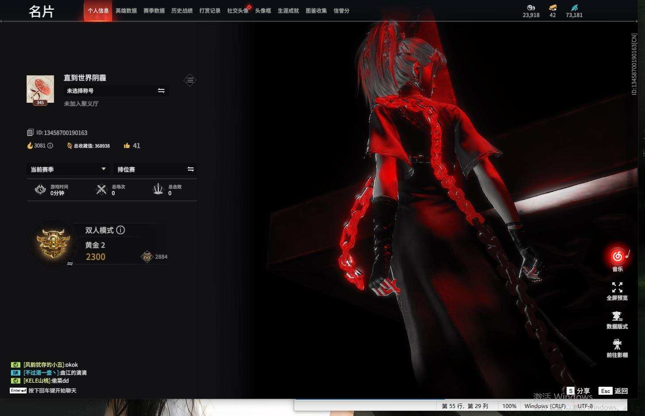Image resolution: width=645 pixels, height=416 pixels.
Task: Click the 返回 back button
Action: point(614,391)
